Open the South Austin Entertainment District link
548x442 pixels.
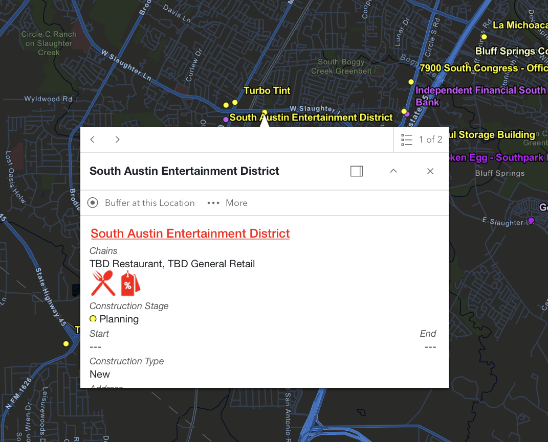[190, 233]
